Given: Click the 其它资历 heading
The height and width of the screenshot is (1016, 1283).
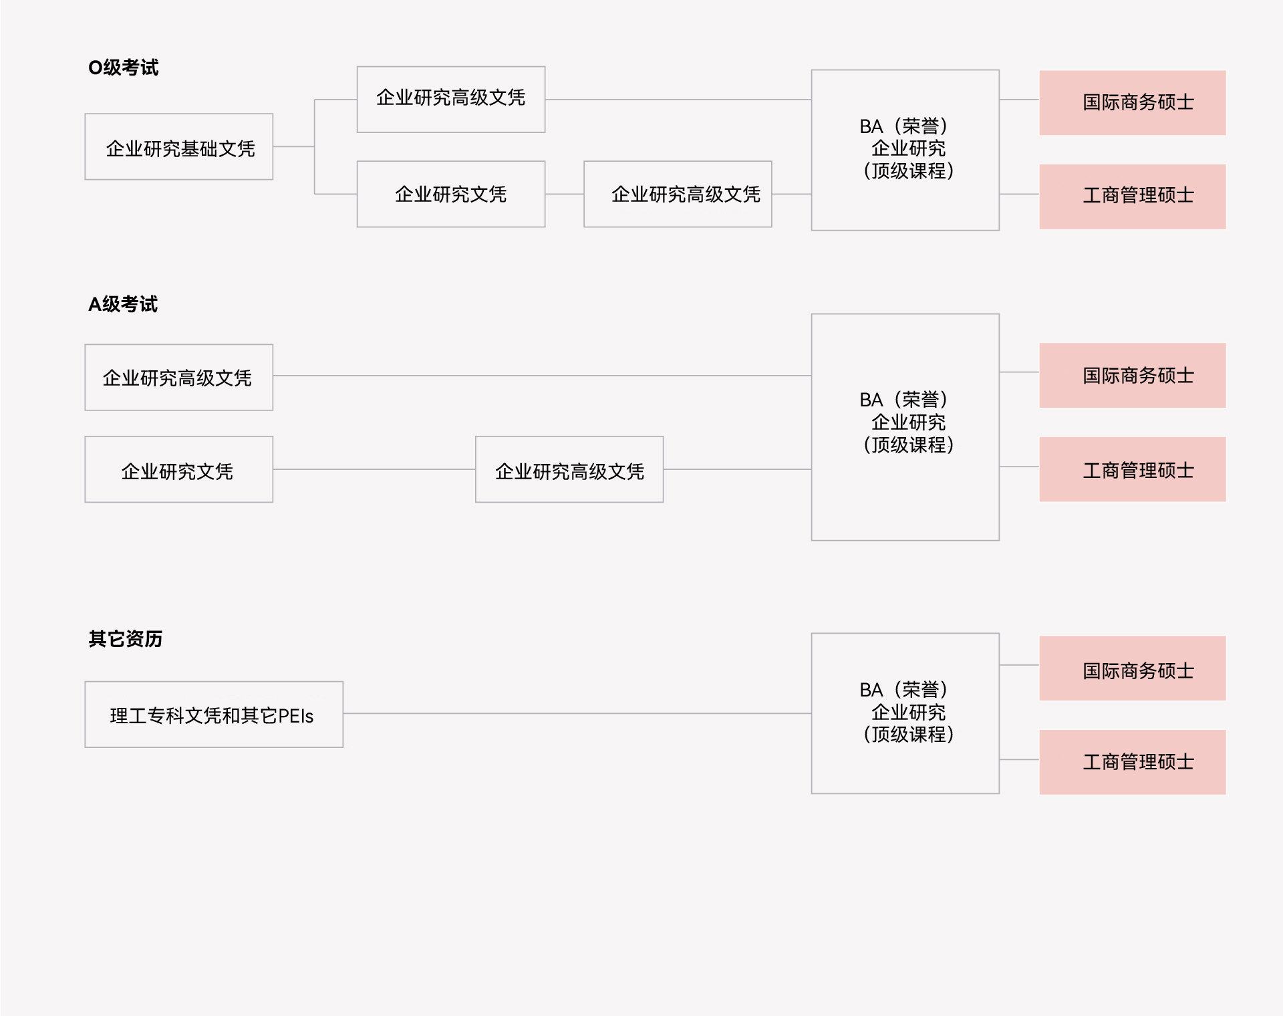Looking at the screenshot, I should click(126, 639).
